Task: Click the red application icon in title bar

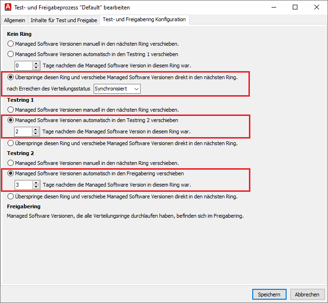Action: [x=8, y=7]
